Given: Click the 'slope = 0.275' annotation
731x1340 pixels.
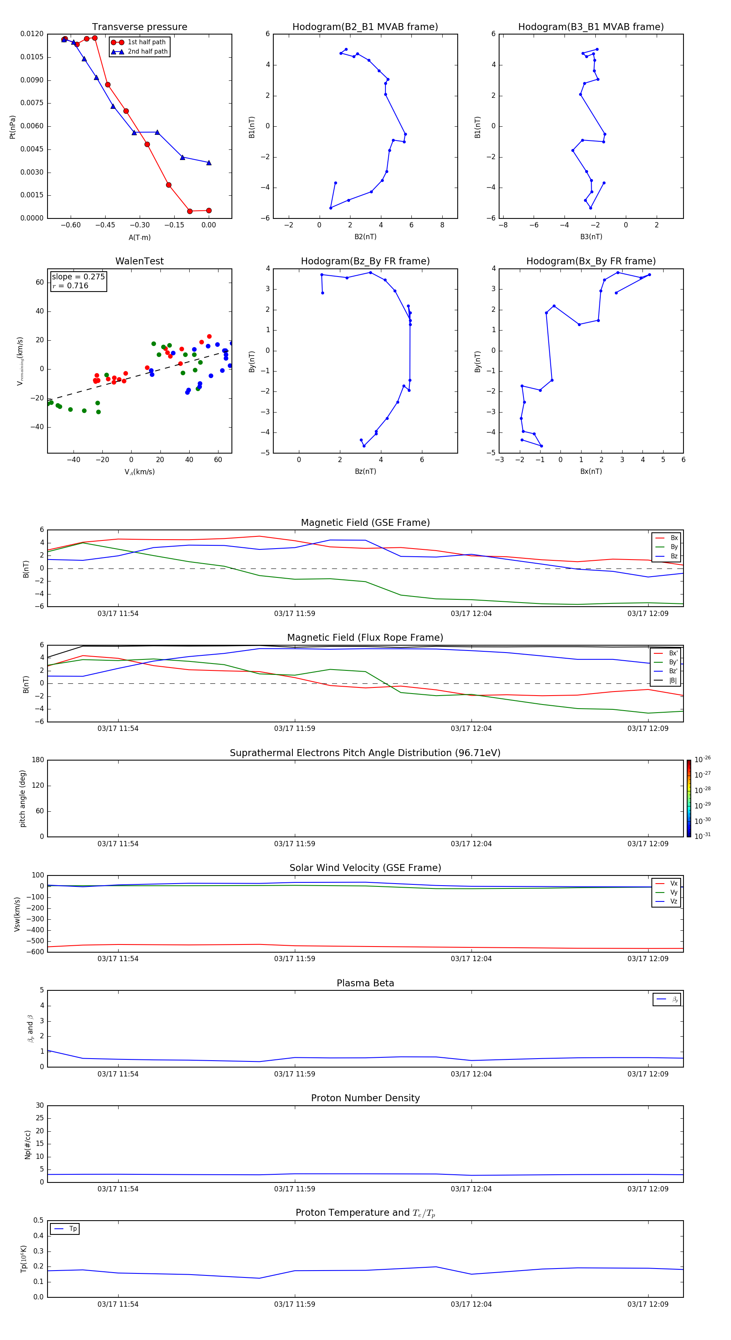Looking at the screenshot, I should click(x=78, y=277).
